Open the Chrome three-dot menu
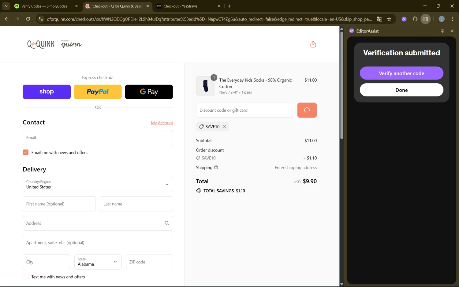This screenshot has width=459, height=287. click(x=452, y=19)
